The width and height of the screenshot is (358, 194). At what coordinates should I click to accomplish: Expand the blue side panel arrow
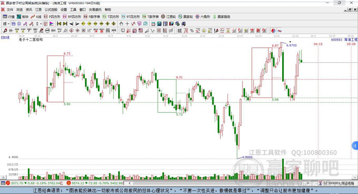coord(355,146)
